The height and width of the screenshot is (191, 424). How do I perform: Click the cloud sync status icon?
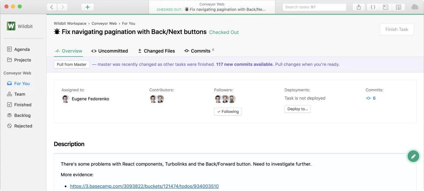point(415,7)
